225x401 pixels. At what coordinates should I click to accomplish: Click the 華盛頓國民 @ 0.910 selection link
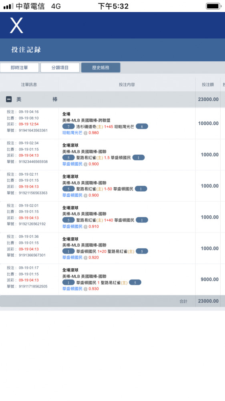[x=80, y=226]
